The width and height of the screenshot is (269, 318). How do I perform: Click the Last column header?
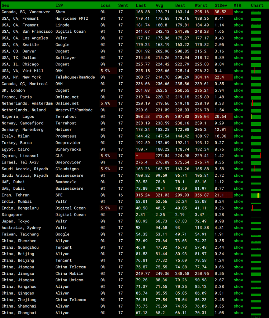pyautogui.click(x=141, y=5)
